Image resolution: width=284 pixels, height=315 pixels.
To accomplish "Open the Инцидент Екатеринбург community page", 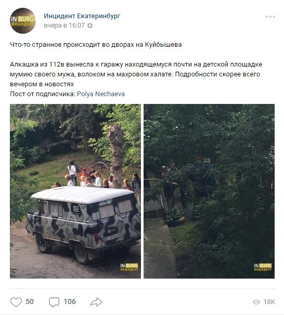I will point(82,16).
